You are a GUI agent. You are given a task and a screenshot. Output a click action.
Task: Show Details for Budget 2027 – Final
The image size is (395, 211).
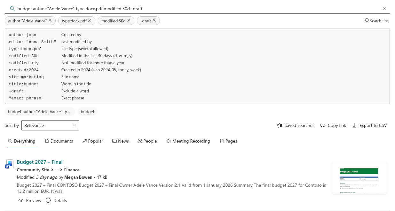[x=56, y=200]
